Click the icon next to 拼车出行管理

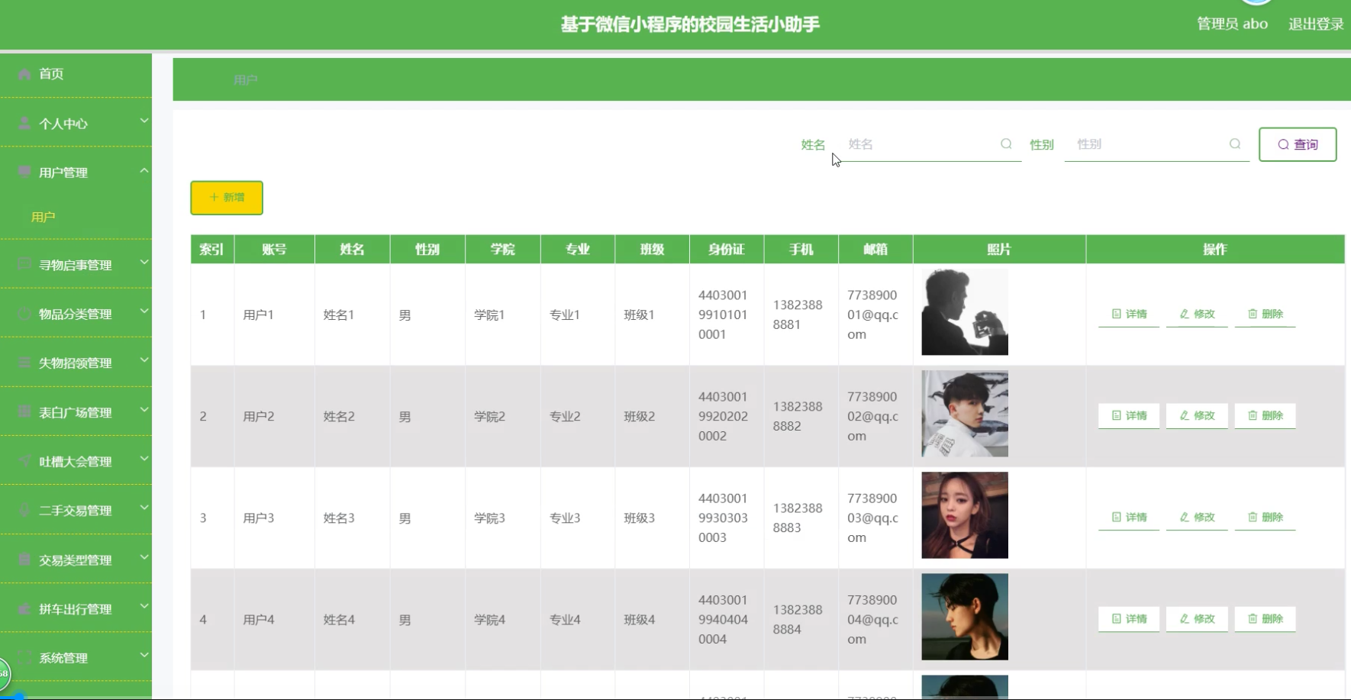click(x=24, y=608)
